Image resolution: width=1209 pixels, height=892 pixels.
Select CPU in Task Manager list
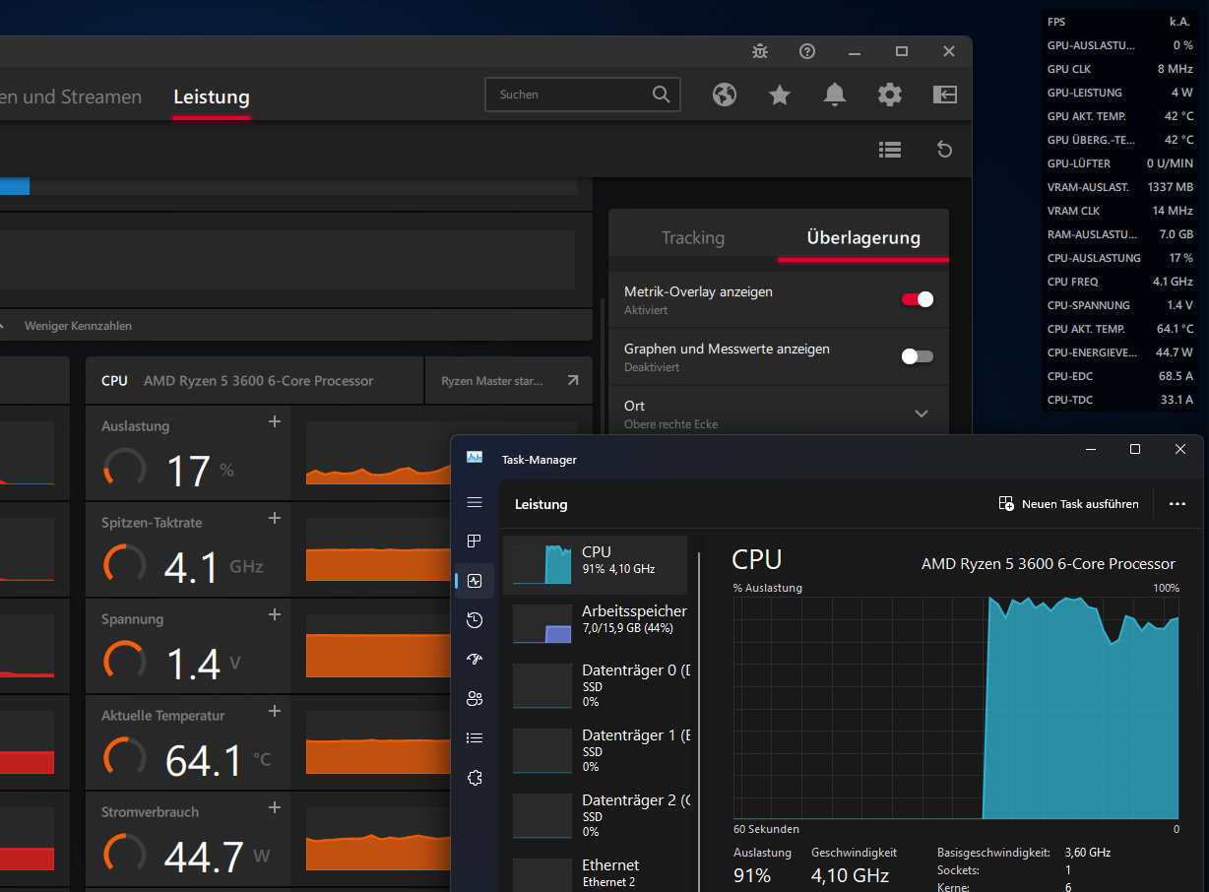coord(596,565)
